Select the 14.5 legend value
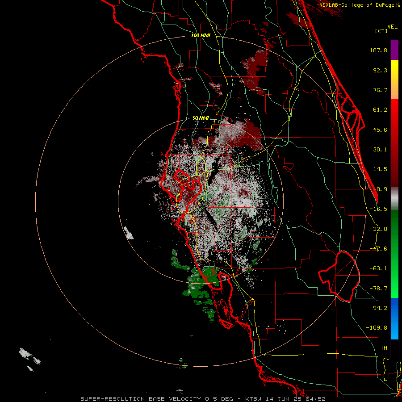This screenshot has height=402, width=402. 380,169
